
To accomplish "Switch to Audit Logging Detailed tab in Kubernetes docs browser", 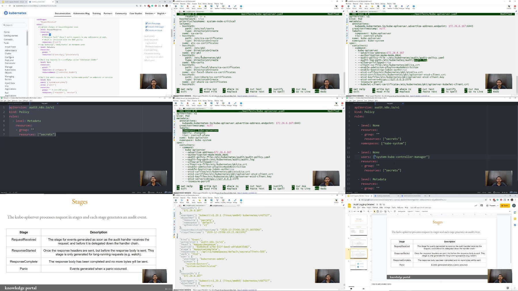I will pyautogui.click(x=14, y=2).
